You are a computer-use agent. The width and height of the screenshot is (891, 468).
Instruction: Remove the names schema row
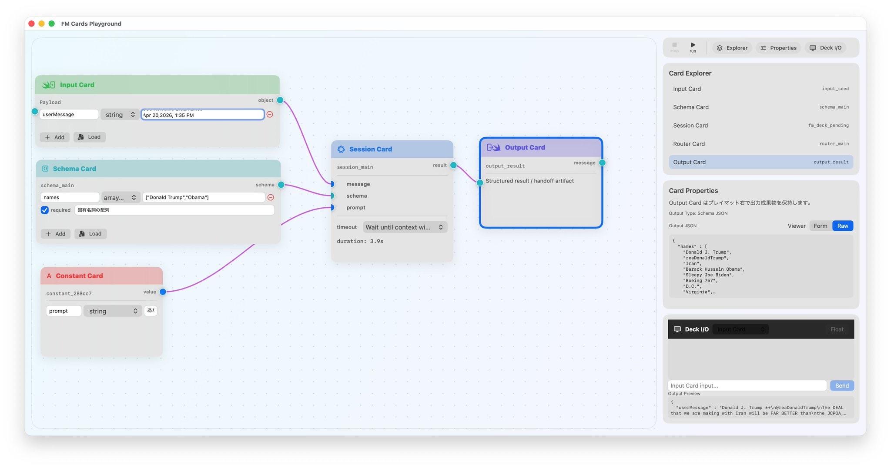tap(271, 197)
